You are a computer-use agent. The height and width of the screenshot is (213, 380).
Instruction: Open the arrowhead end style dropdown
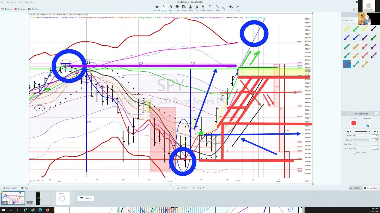click(x=376, y=132)
